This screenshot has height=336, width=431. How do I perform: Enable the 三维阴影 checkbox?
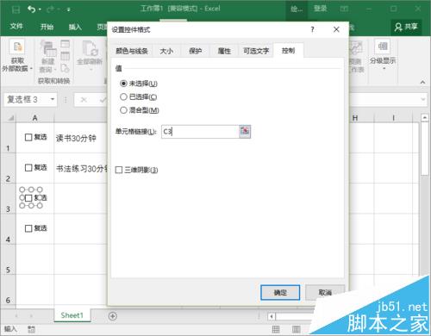[119, 170]
